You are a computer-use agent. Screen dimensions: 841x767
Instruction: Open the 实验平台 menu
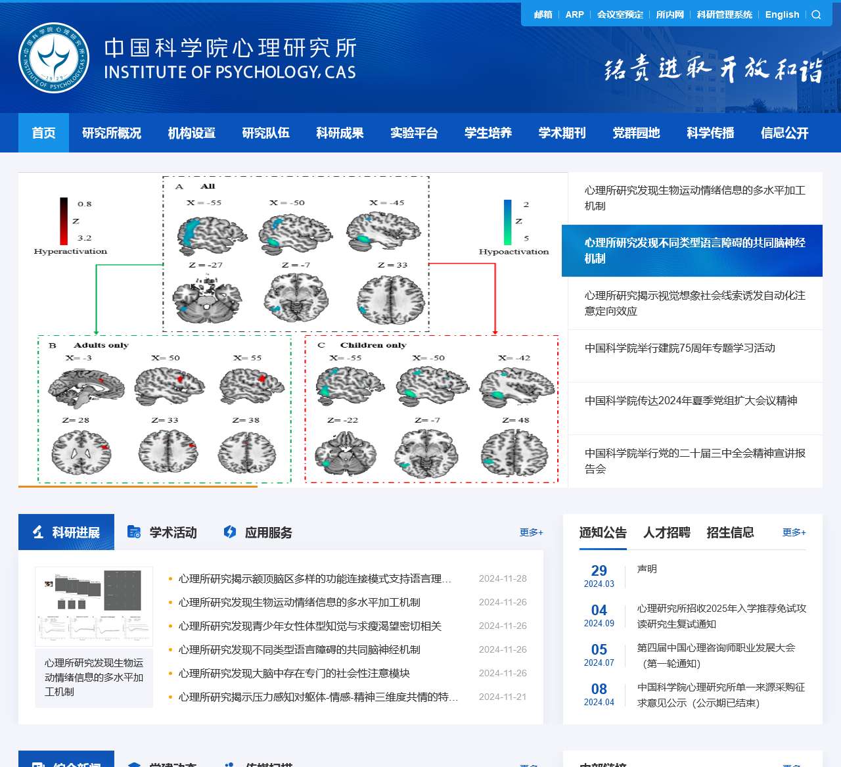coord(415,133)
